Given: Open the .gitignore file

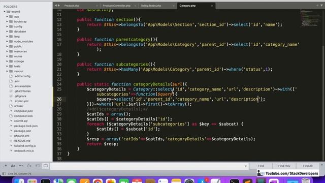Looking at the screenshot, I should tap(20, 96).
